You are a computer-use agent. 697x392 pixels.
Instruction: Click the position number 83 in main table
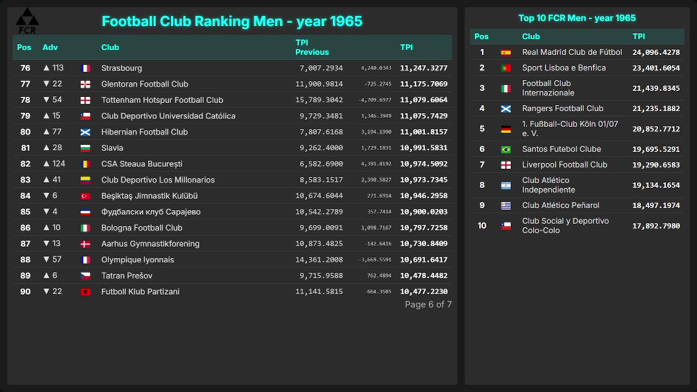[26, 180]
